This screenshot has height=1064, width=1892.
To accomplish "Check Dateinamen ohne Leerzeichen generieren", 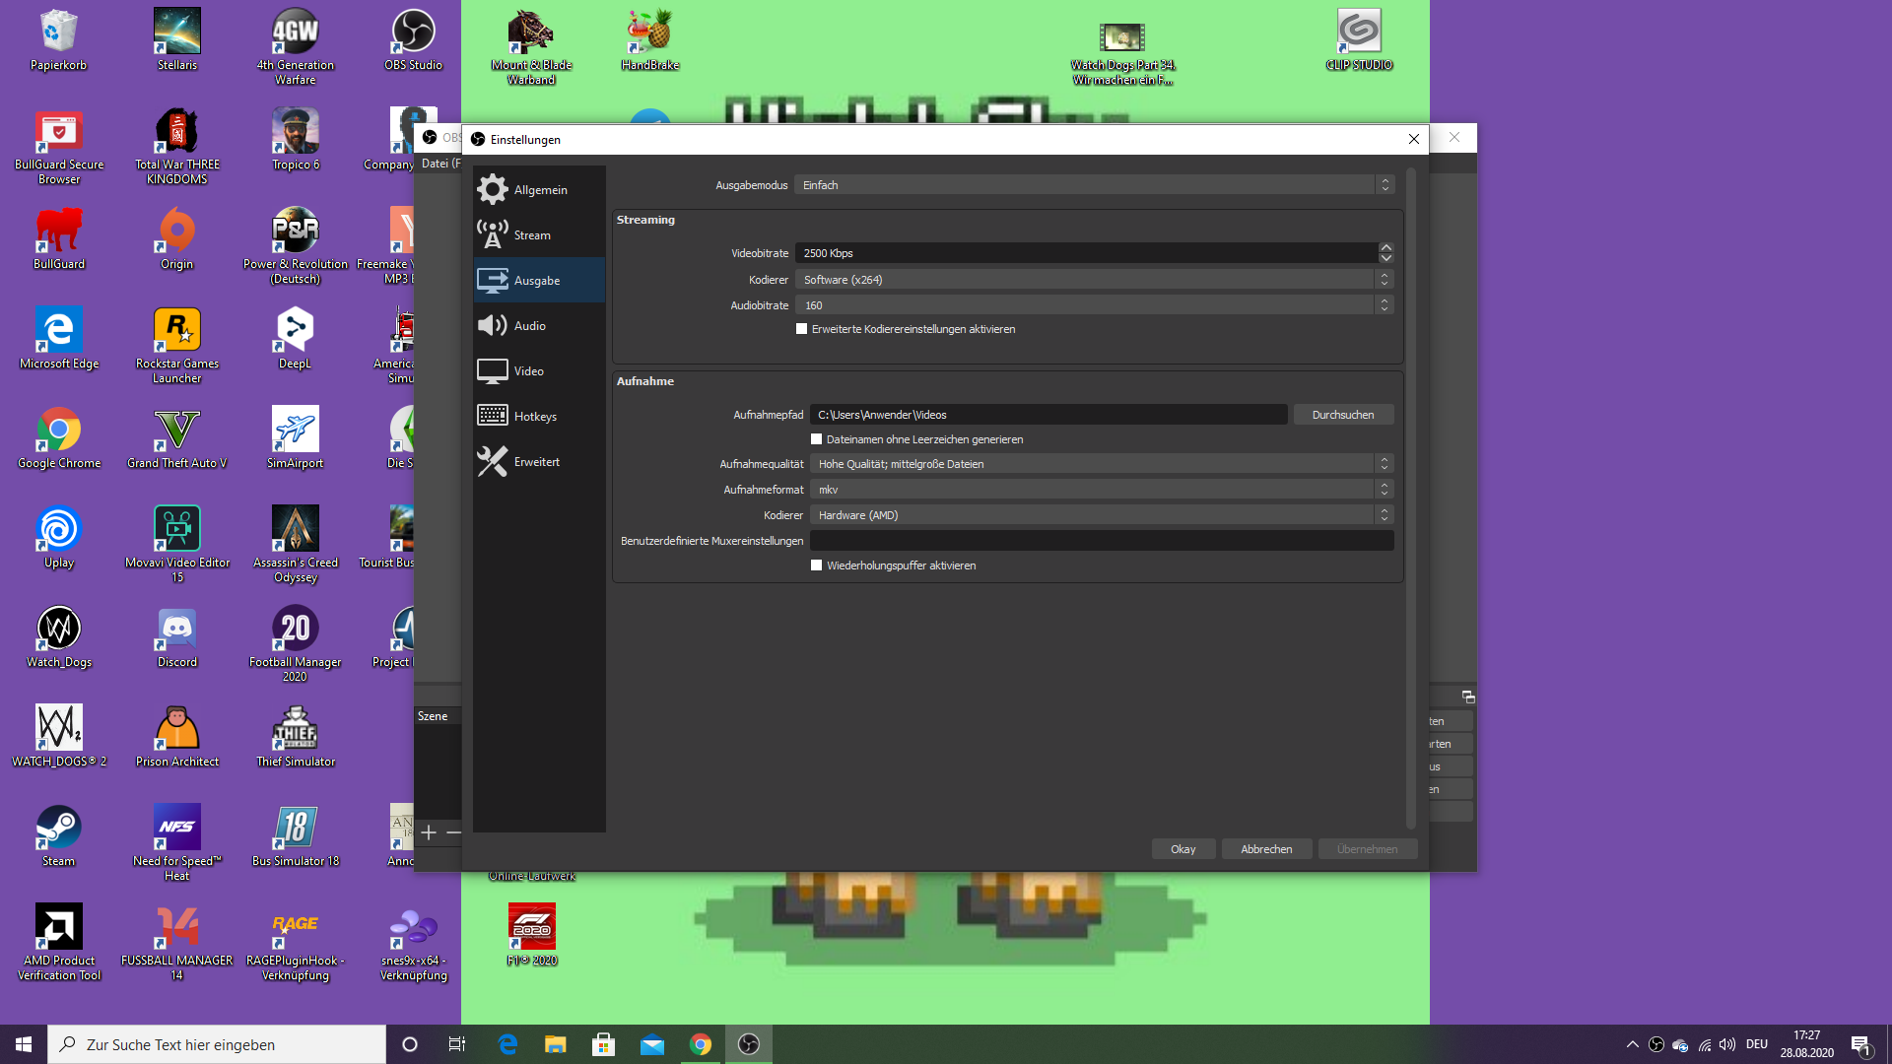I will (816, 439).
